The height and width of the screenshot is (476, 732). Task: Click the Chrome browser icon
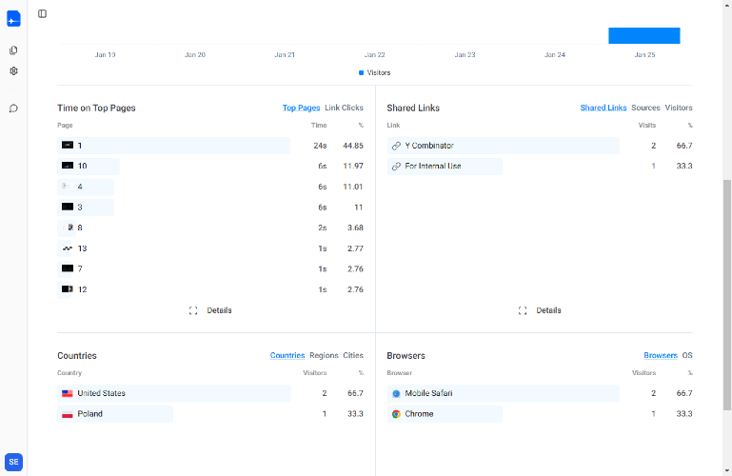396,414
